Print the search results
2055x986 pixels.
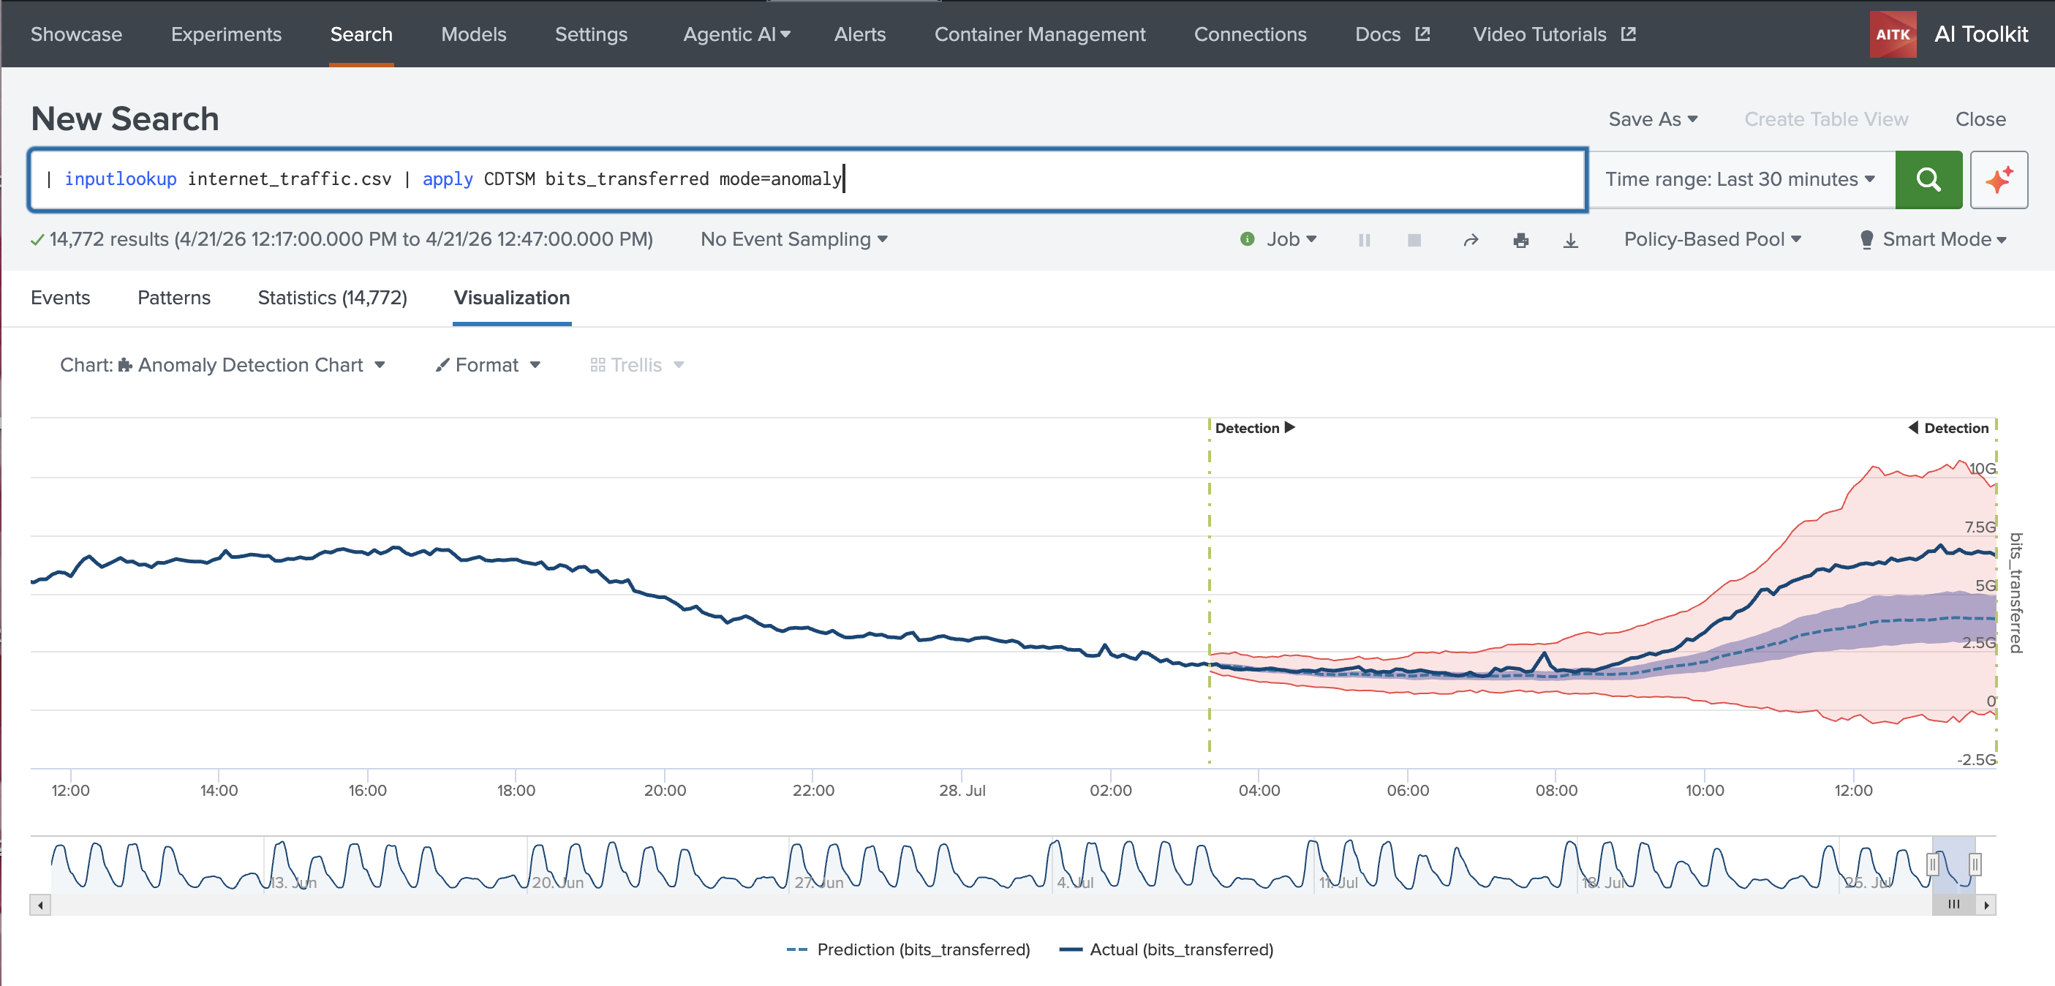pyautogui.click(x=1520, y=240)
